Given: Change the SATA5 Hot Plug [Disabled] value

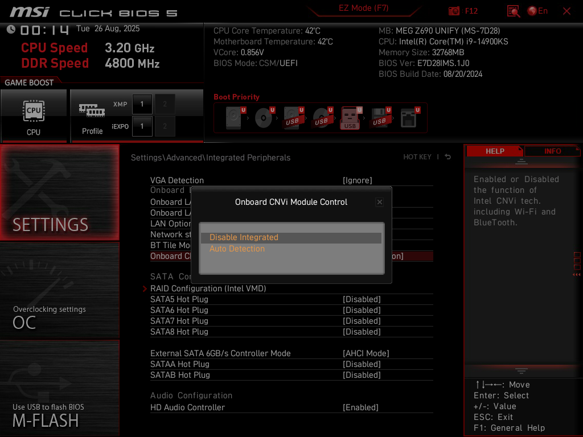Looking at the screenshot, I should [362, 299].
